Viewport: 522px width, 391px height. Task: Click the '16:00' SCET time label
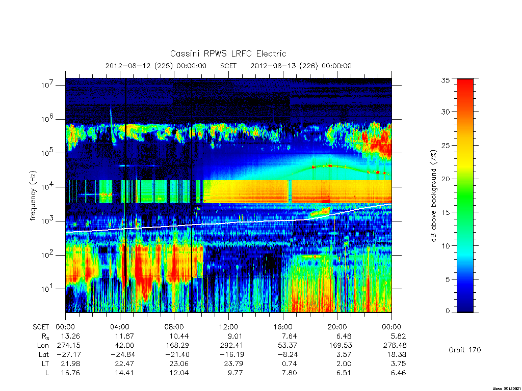pyautogui.click(x=282, y=327)
